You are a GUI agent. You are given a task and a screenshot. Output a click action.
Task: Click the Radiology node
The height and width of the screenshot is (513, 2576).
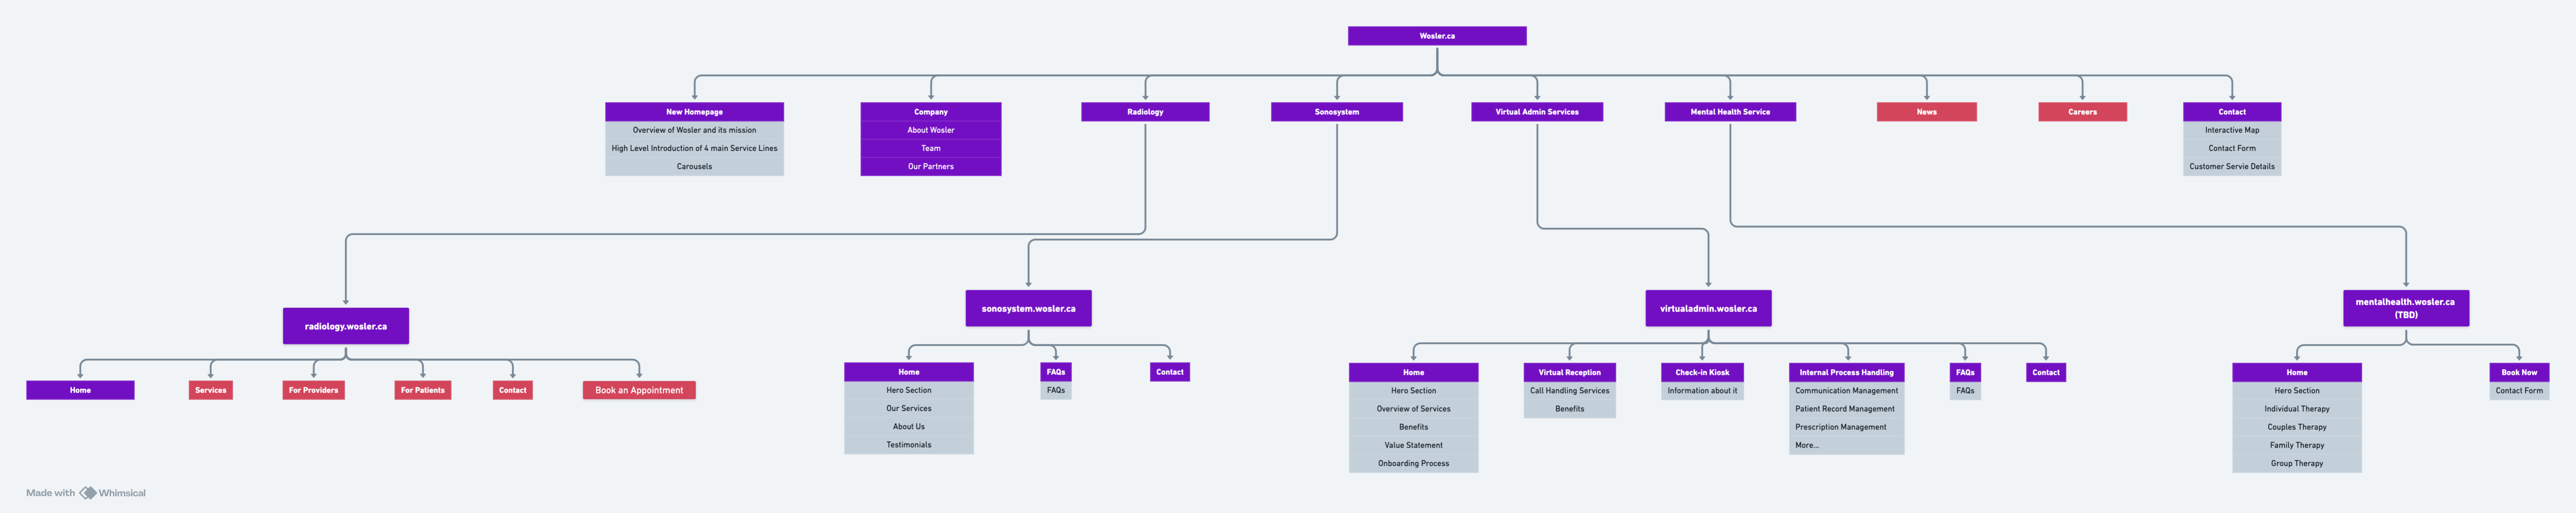click(1144, 111)
